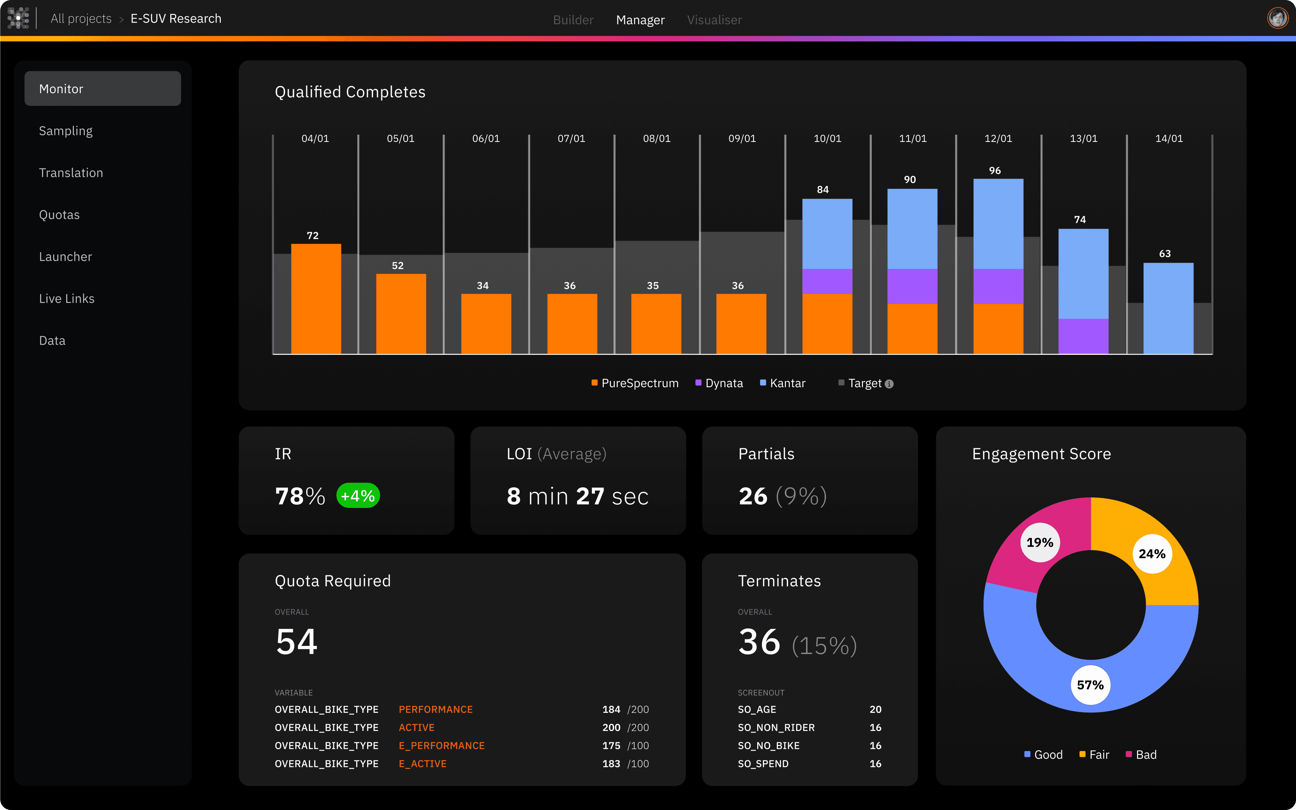Open the user profile avatar

tap(1277, 18)
